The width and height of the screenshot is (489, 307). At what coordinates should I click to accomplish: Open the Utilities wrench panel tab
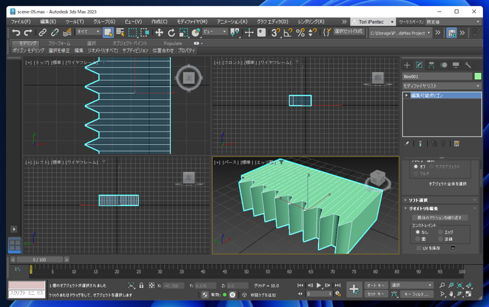468,65
